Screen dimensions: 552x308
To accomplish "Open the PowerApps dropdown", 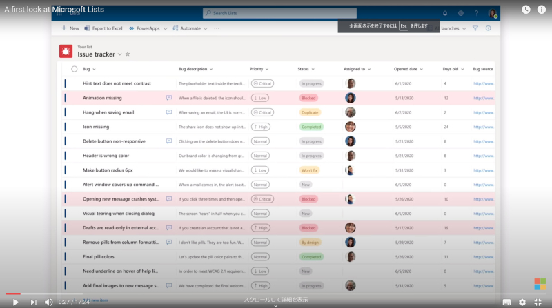I will [148, 28].
